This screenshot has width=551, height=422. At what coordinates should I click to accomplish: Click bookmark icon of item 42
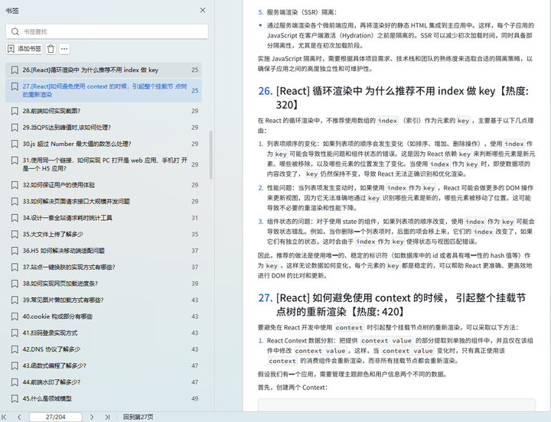click(15, 349)
